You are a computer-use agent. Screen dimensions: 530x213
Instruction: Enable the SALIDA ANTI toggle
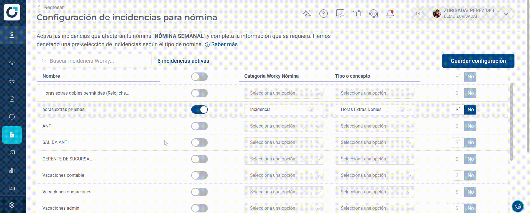click(200, 142)
